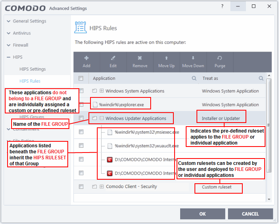The width and height of the screenshot is (279, 224).
Task: Open General Settings in the sidebar
Action: 29,21
